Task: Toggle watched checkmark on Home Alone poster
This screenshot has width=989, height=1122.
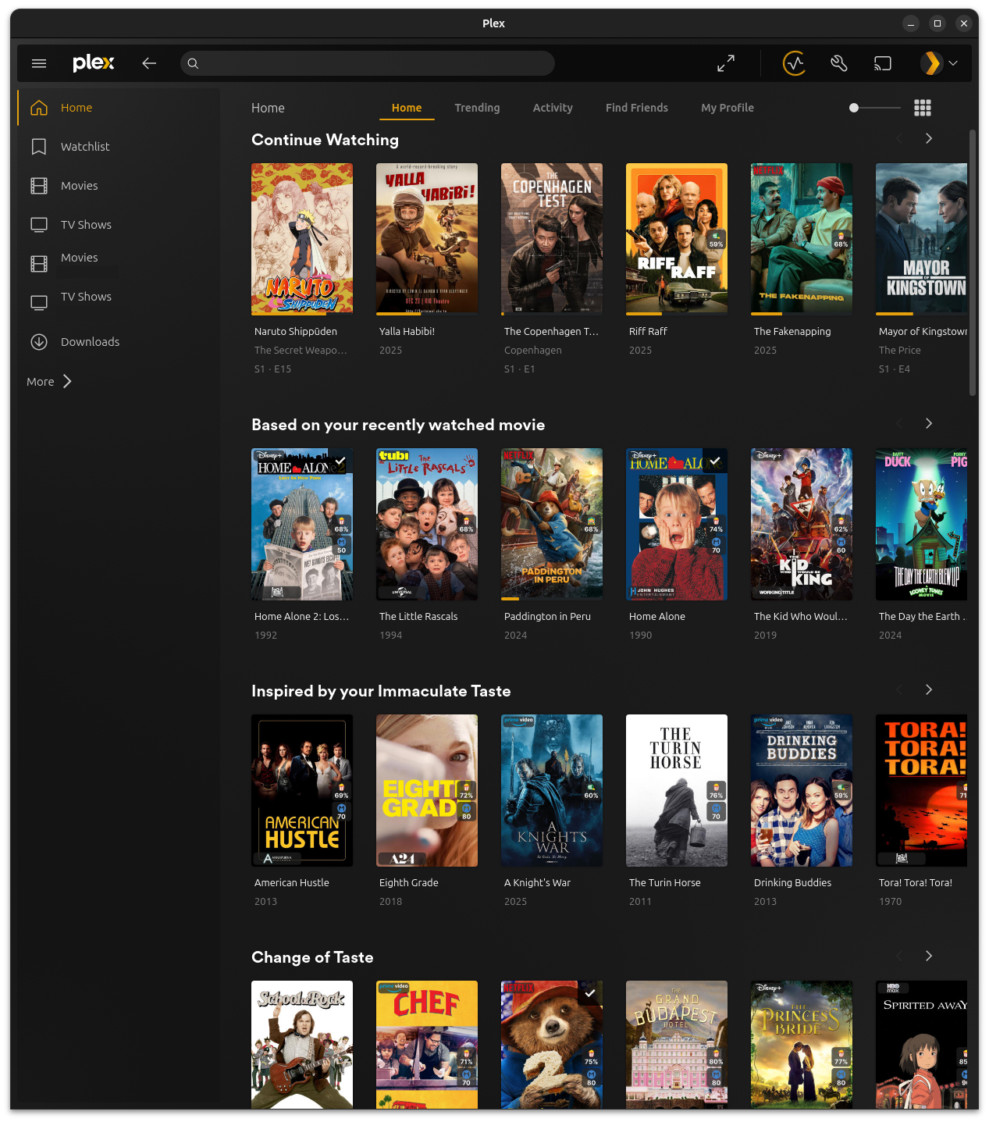Action: click(x=715, y=461)
